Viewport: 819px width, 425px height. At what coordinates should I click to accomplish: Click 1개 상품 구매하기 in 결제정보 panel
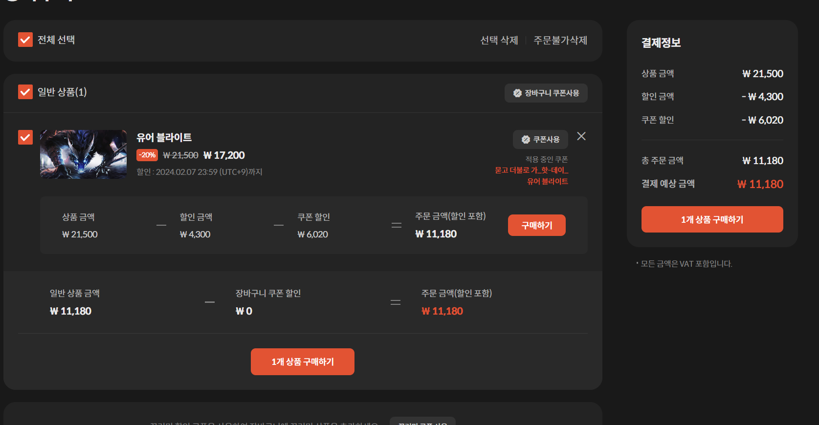coord(712,219)
